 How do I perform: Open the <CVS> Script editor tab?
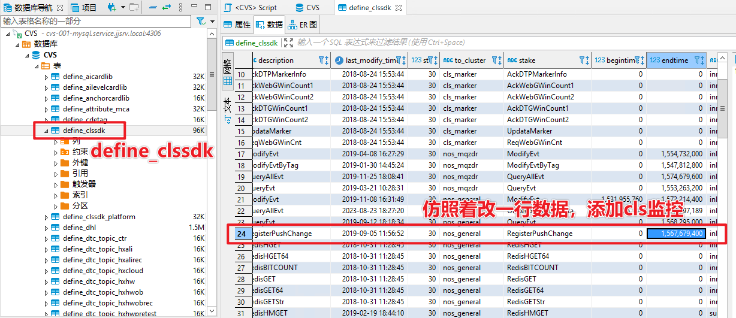251,8
